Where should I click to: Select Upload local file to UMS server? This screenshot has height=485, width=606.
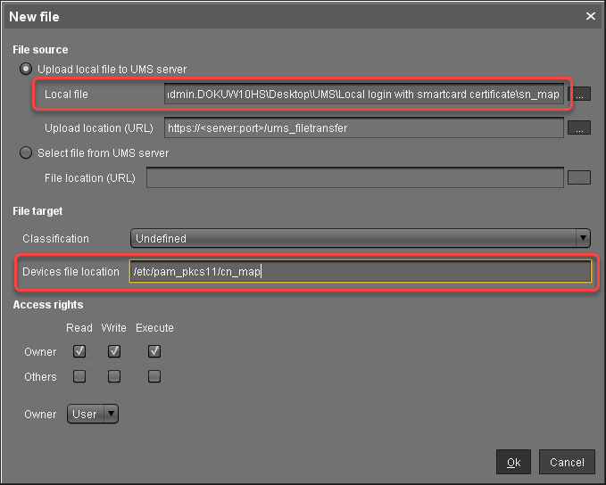[x=27, y=69]
